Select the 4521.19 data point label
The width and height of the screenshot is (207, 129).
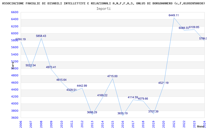[x=163, y=83]
